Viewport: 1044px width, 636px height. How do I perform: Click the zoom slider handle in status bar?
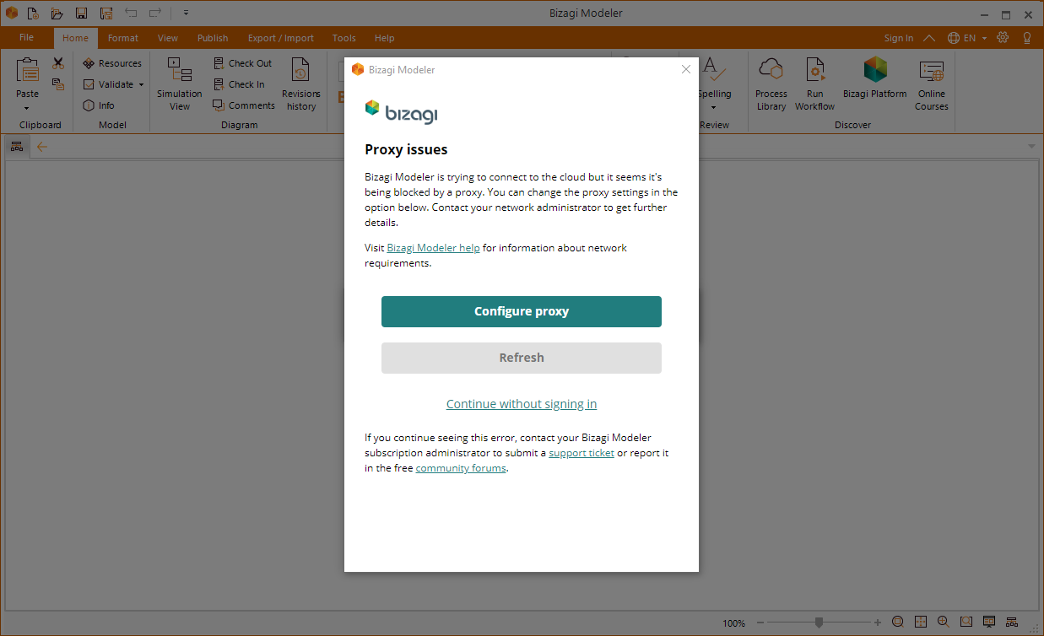[819, 623]
